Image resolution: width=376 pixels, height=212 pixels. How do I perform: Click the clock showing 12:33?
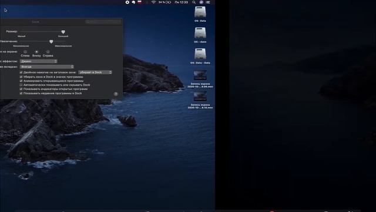tap(182, 2)
